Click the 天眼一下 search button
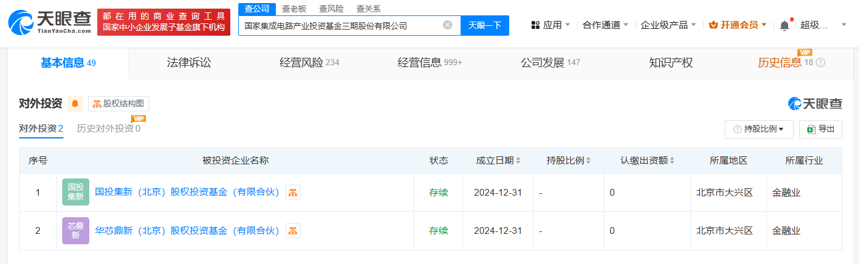 tap(485, 25)
